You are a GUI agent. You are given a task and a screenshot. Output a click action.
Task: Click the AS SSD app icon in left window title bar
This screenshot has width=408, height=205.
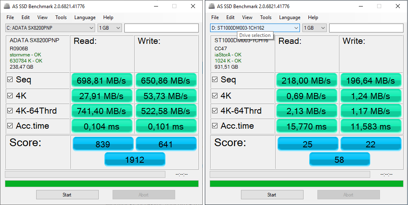coord(7,6)
